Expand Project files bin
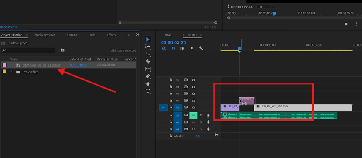This screenshot has width=362, height=158. click(11, 72)
